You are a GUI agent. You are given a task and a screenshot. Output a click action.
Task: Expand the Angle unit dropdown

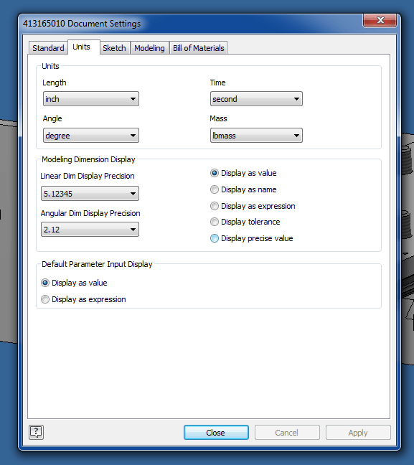point(91,136)
